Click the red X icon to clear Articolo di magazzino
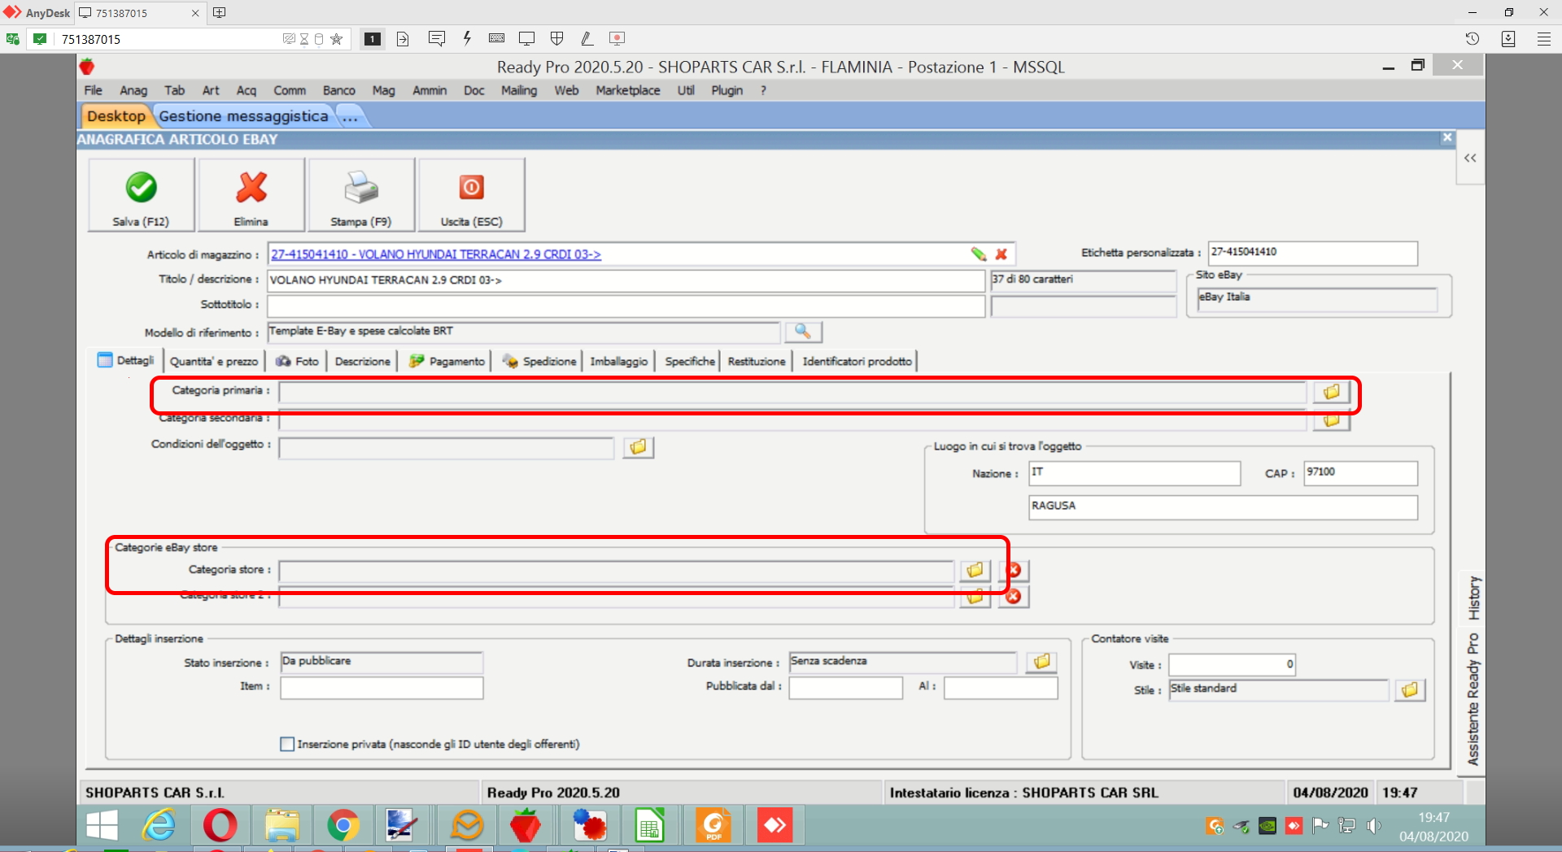 point(1001,254)
